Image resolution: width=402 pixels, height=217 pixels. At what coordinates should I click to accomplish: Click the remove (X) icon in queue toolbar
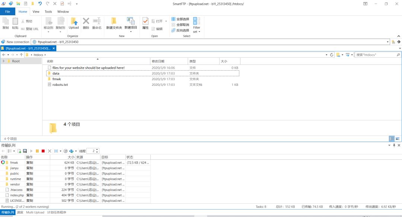50,151
